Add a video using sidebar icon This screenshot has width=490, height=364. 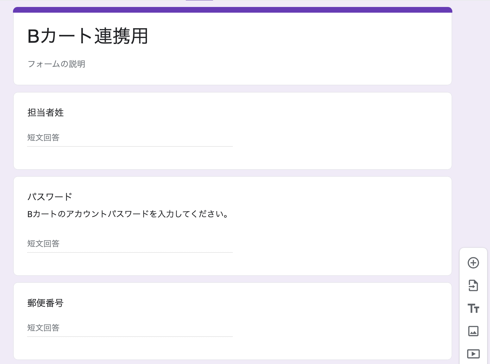point(473,354)
